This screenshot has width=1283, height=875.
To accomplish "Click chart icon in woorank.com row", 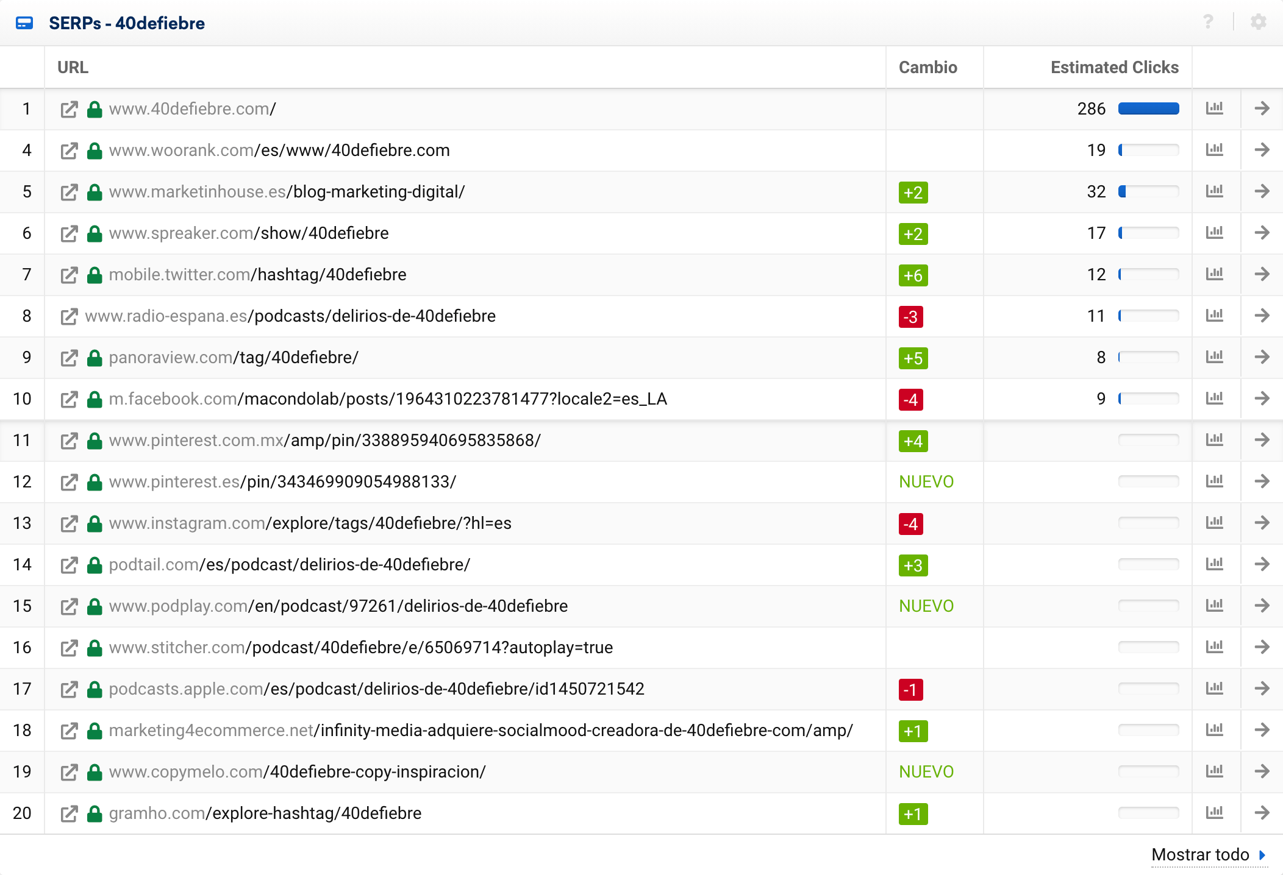I will pos(1214,150).
